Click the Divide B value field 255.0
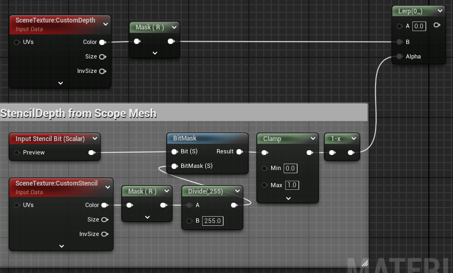The width and height of the screenshot is (453, 273). point(212,221)
